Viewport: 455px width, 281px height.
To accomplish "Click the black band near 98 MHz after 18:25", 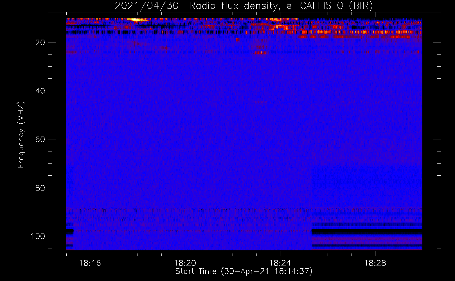I will click(367, 231).
